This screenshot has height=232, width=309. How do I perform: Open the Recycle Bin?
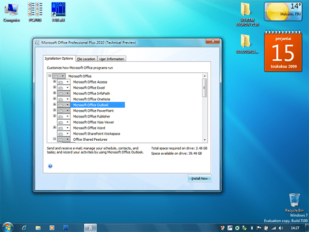294,203
